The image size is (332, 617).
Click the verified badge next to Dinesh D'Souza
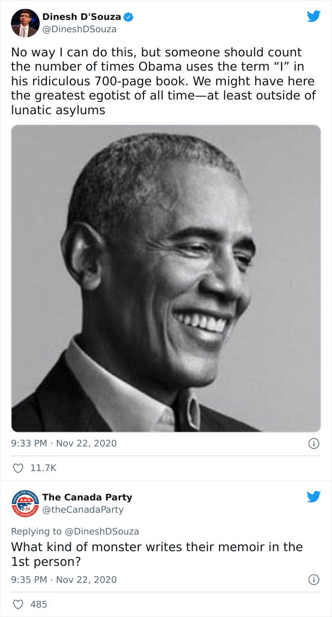pyautogui.click(x=129, y=16)
